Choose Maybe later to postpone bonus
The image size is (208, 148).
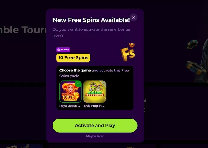click(95, 136)
